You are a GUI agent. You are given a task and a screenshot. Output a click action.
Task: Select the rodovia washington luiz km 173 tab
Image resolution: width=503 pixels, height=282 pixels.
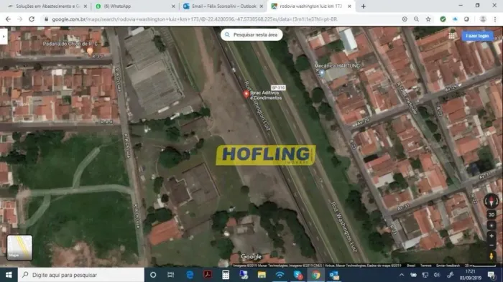point(310,6)
